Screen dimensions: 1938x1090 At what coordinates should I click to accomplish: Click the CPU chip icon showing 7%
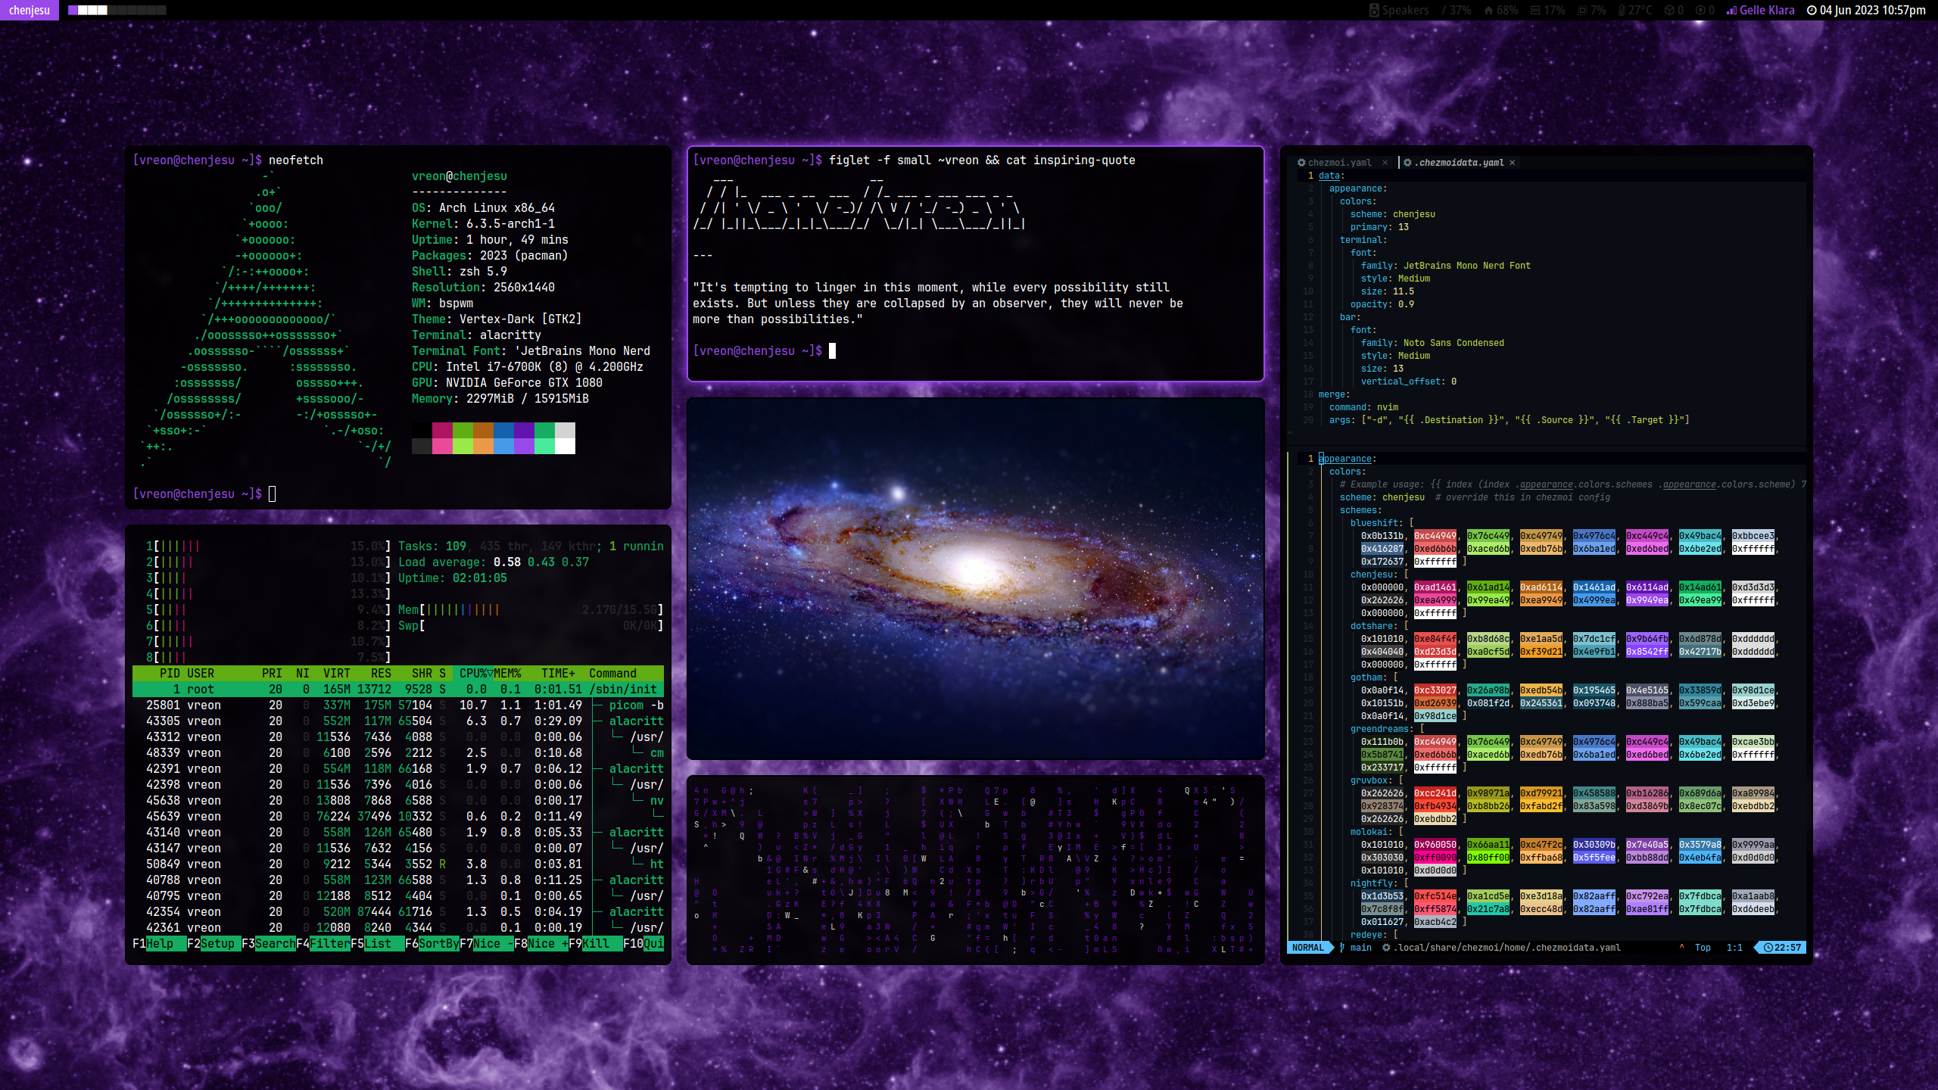(x=1582, y=11)
